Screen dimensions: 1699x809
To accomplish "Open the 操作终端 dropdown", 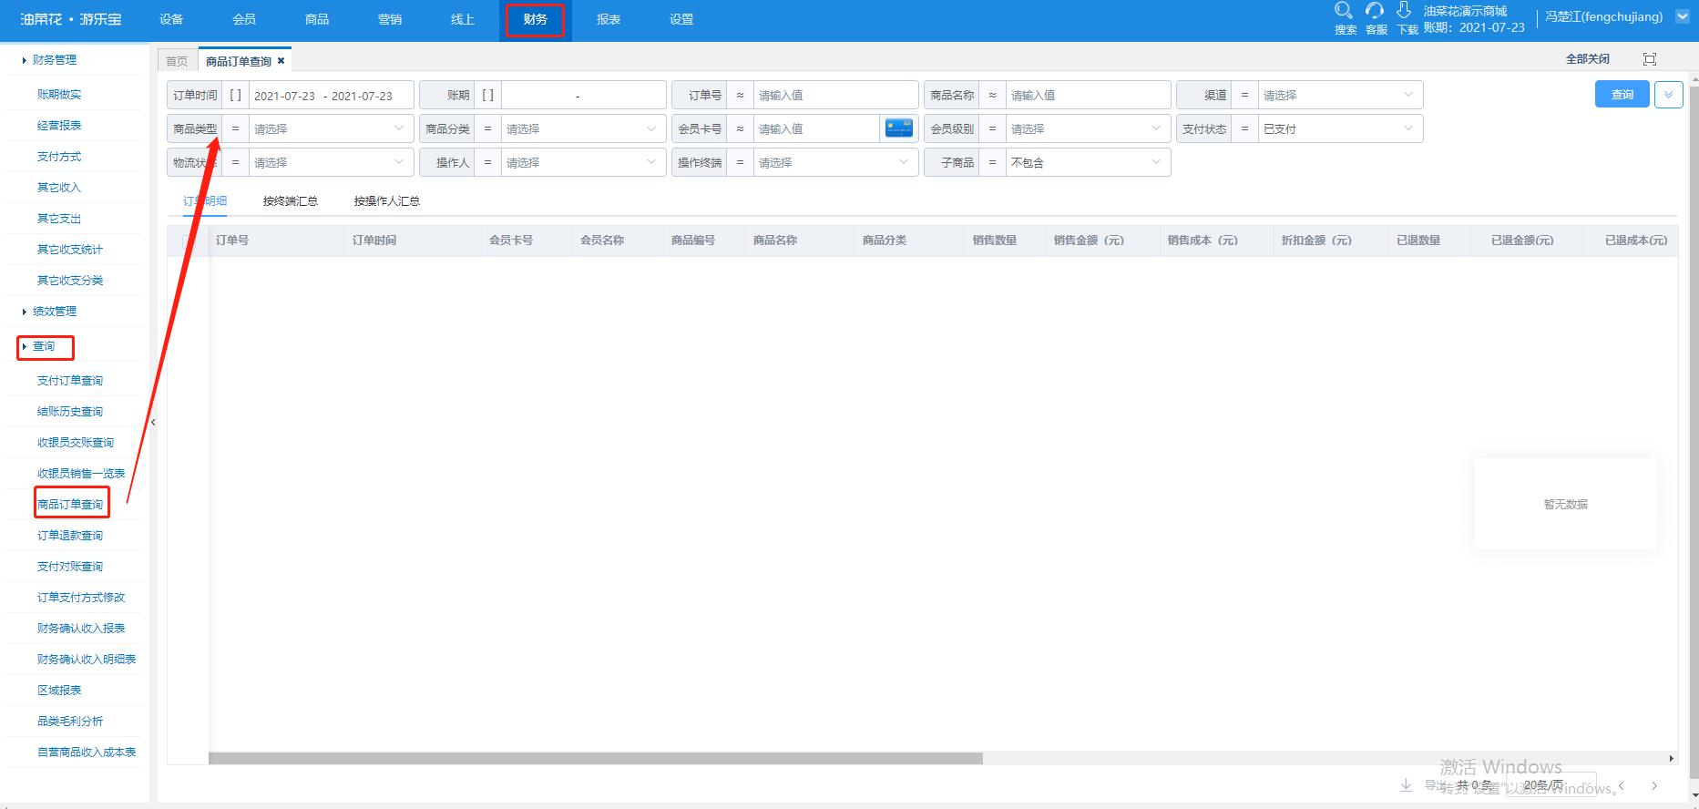I will 835,162.
